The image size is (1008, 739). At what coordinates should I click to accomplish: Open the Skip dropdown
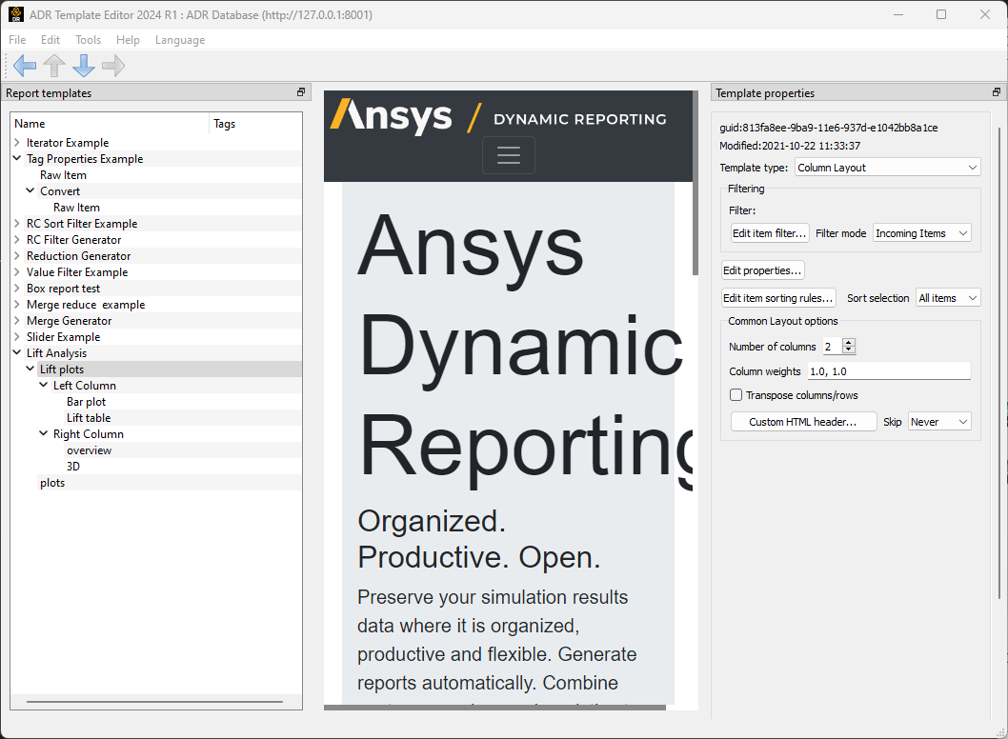pyautogui.click(x=939, y=422)
